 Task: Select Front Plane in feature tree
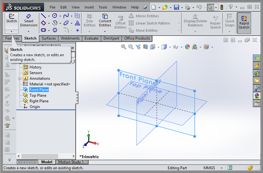click(39, 90)
